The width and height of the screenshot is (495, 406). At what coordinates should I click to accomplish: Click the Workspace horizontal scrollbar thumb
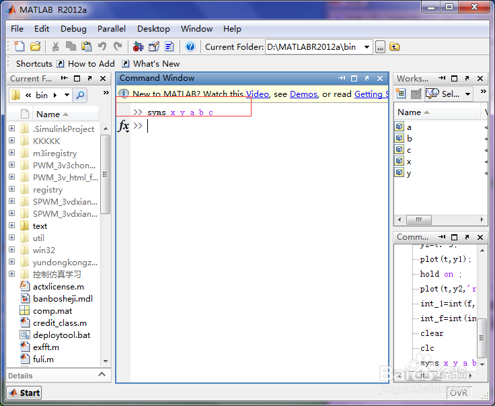418,219
